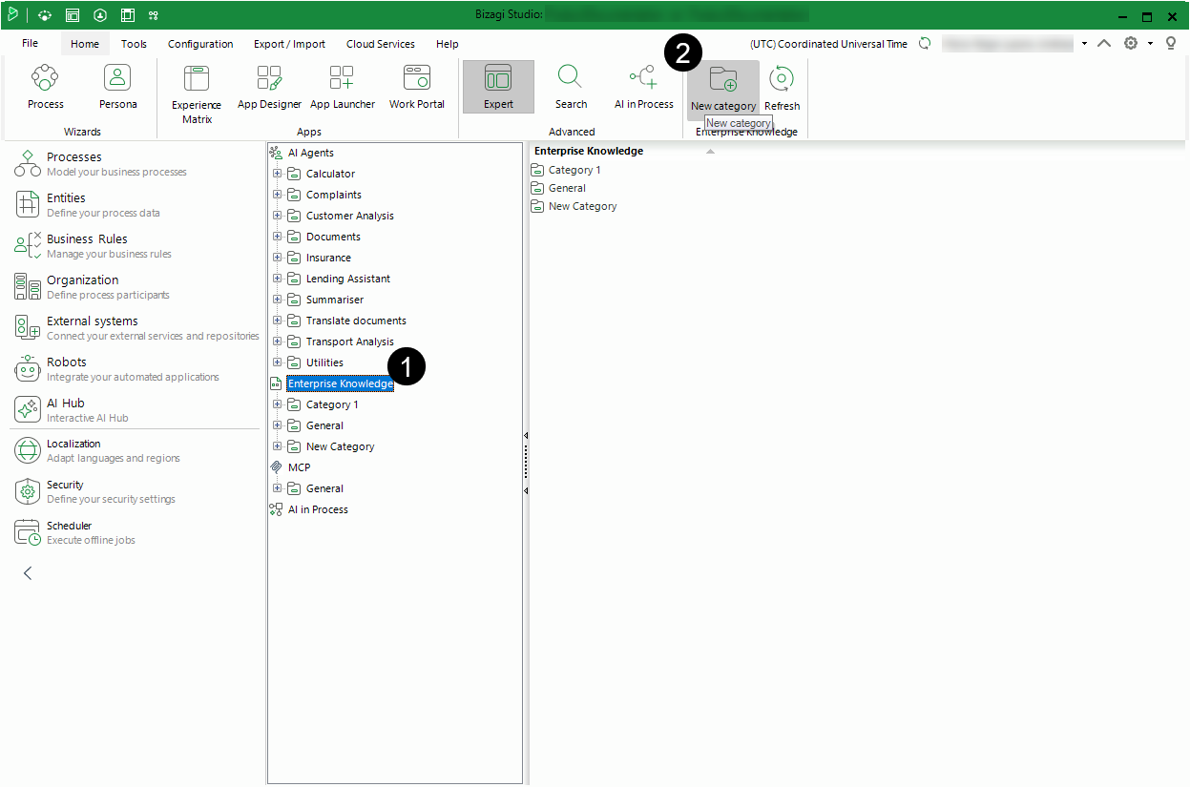Refresh Enterprise Knowledge
Viewport: 1190px width, 787px height.
[782, 89]
